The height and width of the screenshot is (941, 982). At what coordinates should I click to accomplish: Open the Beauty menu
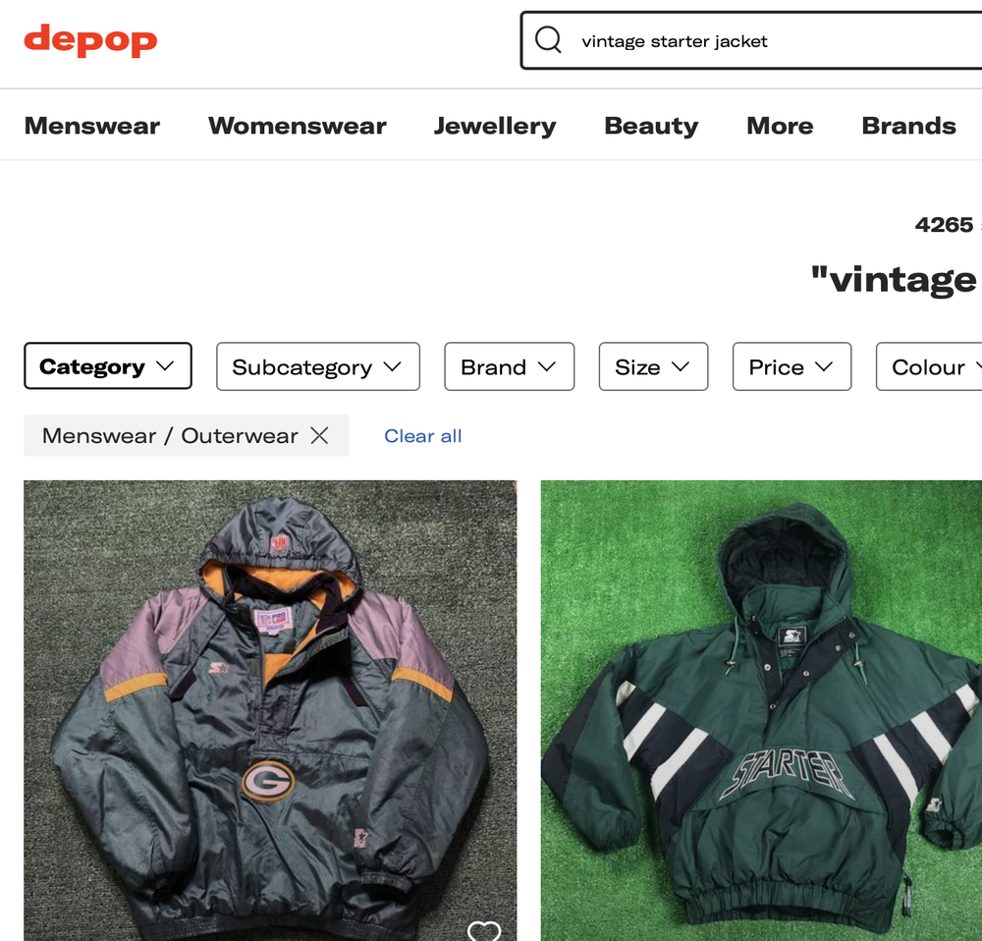(x=651, y=126)
